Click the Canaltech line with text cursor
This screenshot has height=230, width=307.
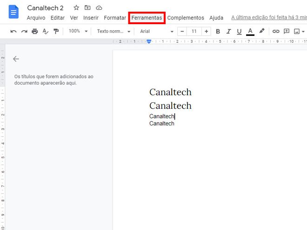[162, 116]
